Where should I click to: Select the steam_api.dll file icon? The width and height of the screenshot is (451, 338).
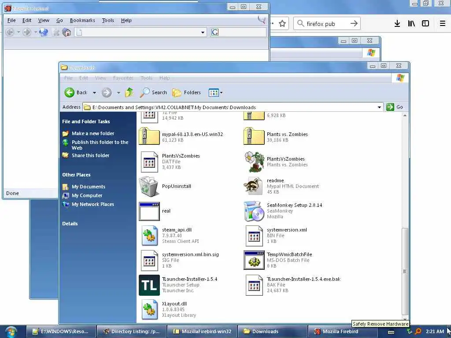[149, 235]
